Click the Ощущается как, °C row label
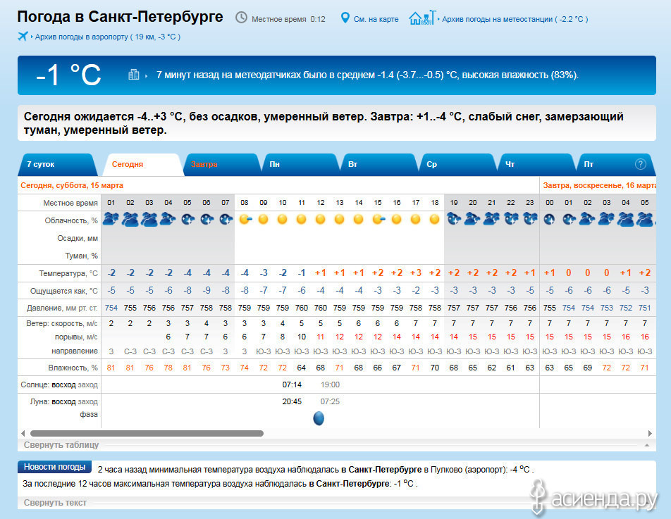 [63, 291]
